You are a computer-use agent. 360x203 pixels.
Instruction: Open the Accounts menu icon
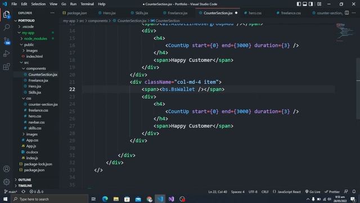(6, 169)
